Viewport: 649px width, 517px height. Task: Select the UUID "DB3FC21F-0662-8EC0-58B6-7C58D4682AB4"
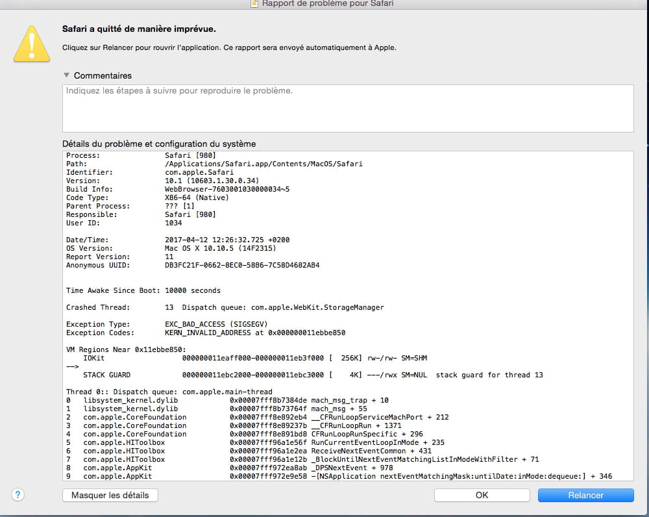[242, 265]
